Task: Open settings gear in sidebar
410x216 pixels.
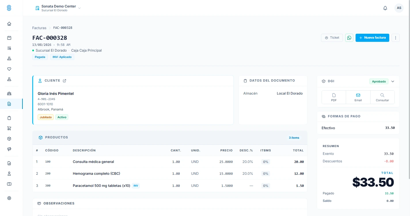Action: coord(9,198)
